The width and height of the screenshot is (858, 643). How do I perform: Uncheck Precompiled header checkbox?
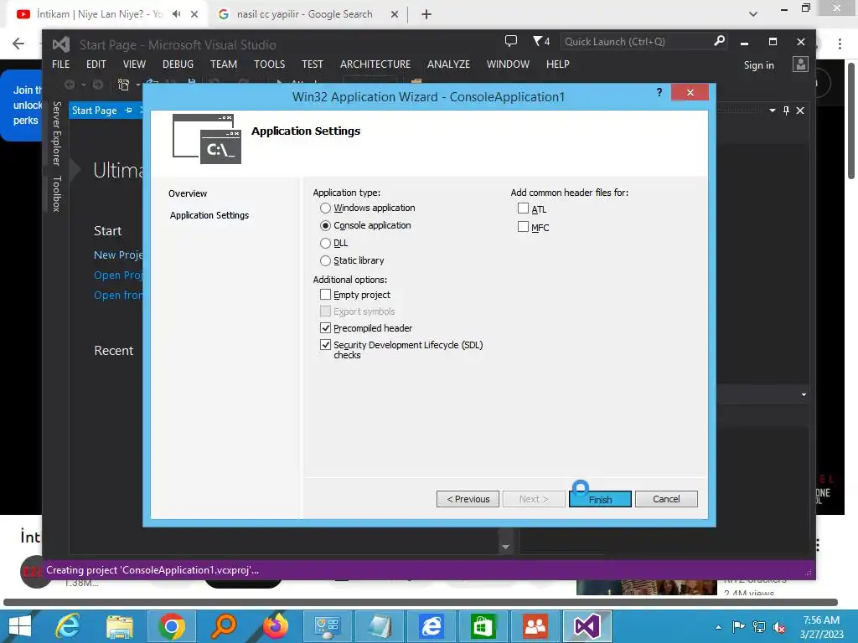click(x=326, y=328)
